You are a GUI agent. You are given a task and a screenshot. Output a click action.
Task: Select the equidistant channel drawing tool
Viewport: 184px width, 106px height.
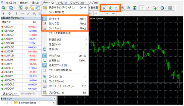tap(34, 14)
